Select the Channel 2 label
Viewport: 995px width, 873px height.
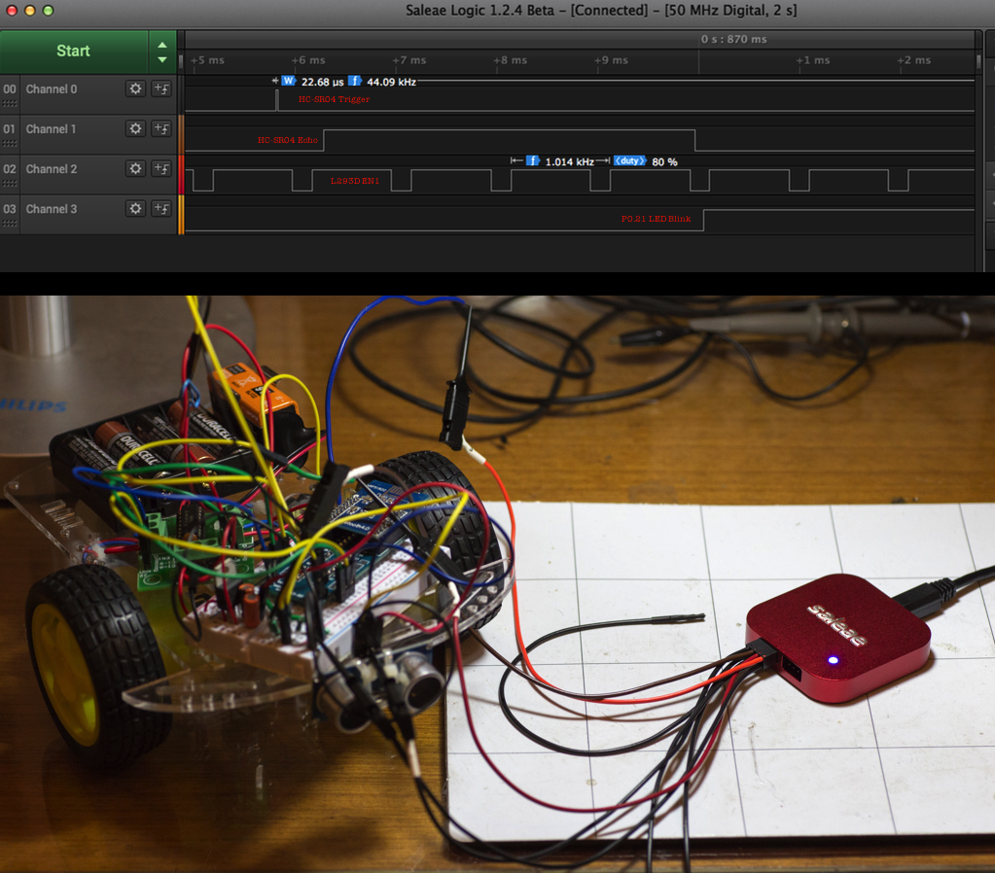tap(52, 169)
